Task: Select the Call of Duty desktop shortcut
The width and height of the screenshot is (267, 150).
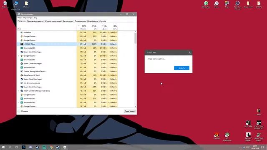Action: click(259, 125)
